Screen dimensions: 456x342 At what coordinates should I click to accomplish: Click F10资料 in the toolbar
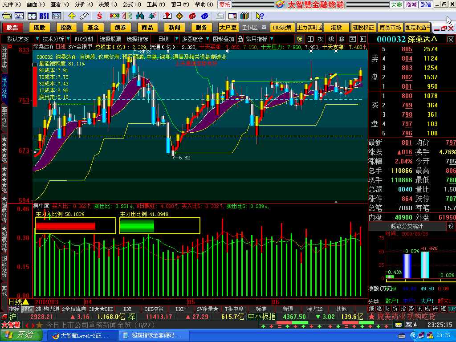(x=84, y=39)
